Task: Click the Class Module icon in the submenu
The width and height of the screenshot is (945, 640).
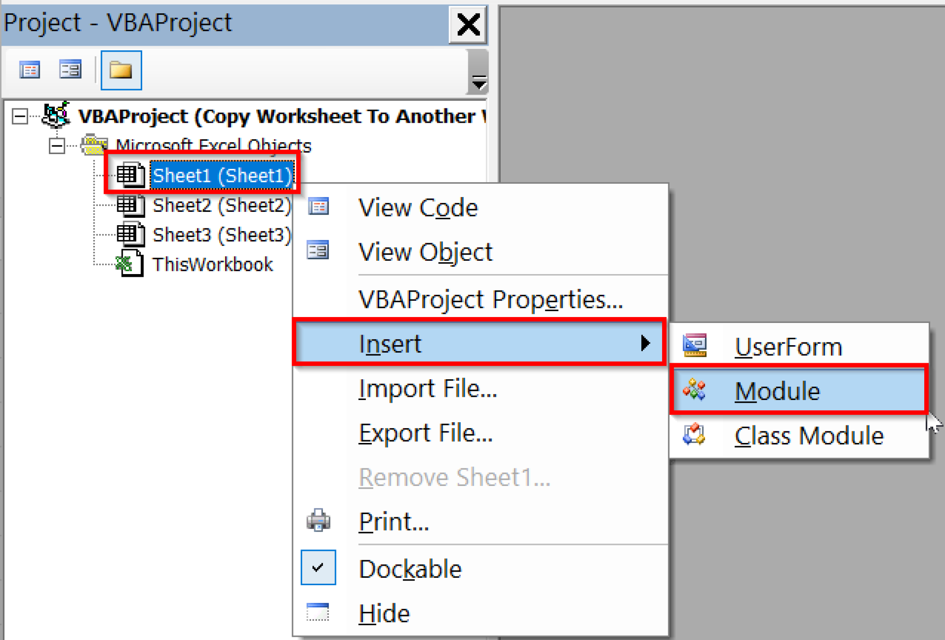Action: click(694, 435)
